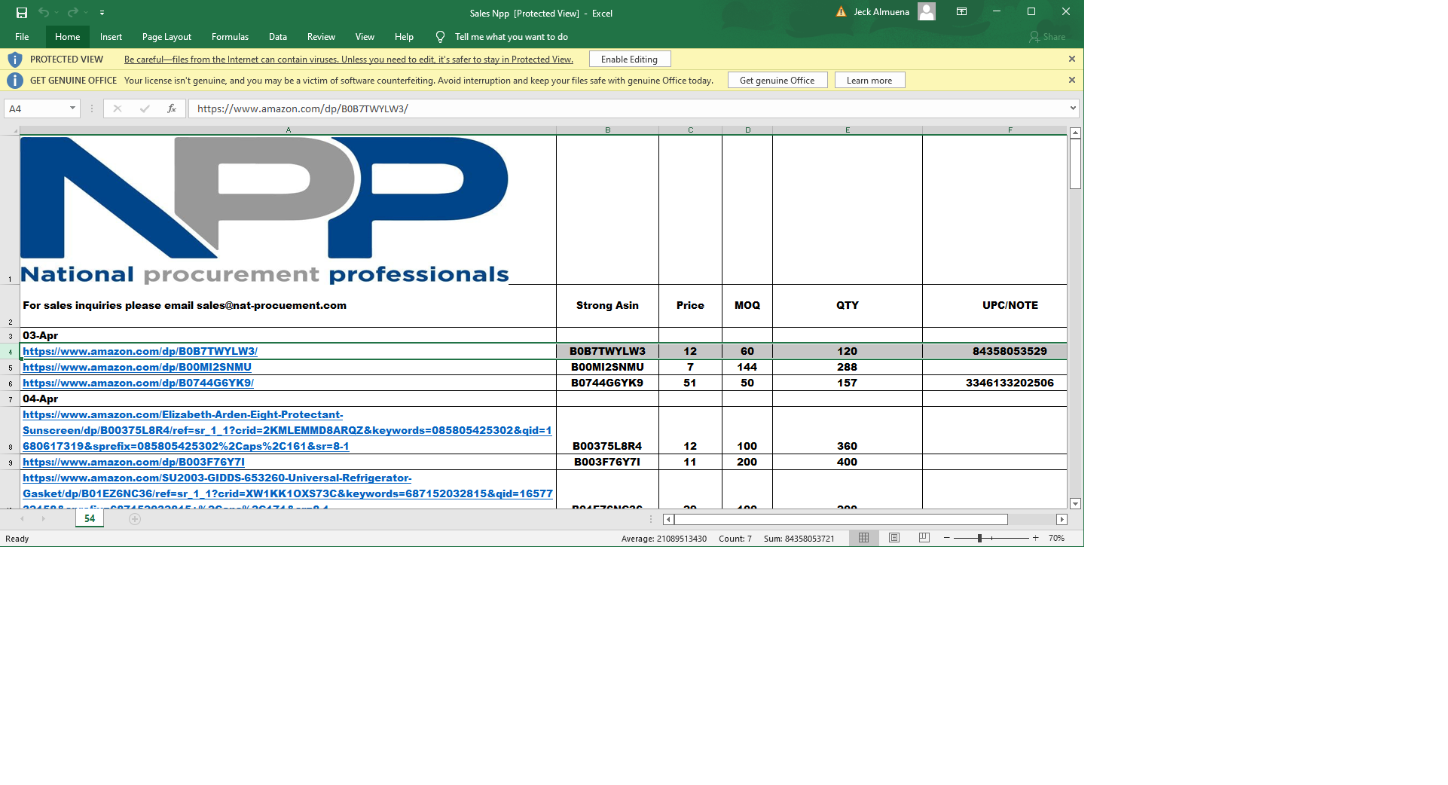Switch to the View tab
Screen dimensions: 1448x785
[x=365, y=37]
